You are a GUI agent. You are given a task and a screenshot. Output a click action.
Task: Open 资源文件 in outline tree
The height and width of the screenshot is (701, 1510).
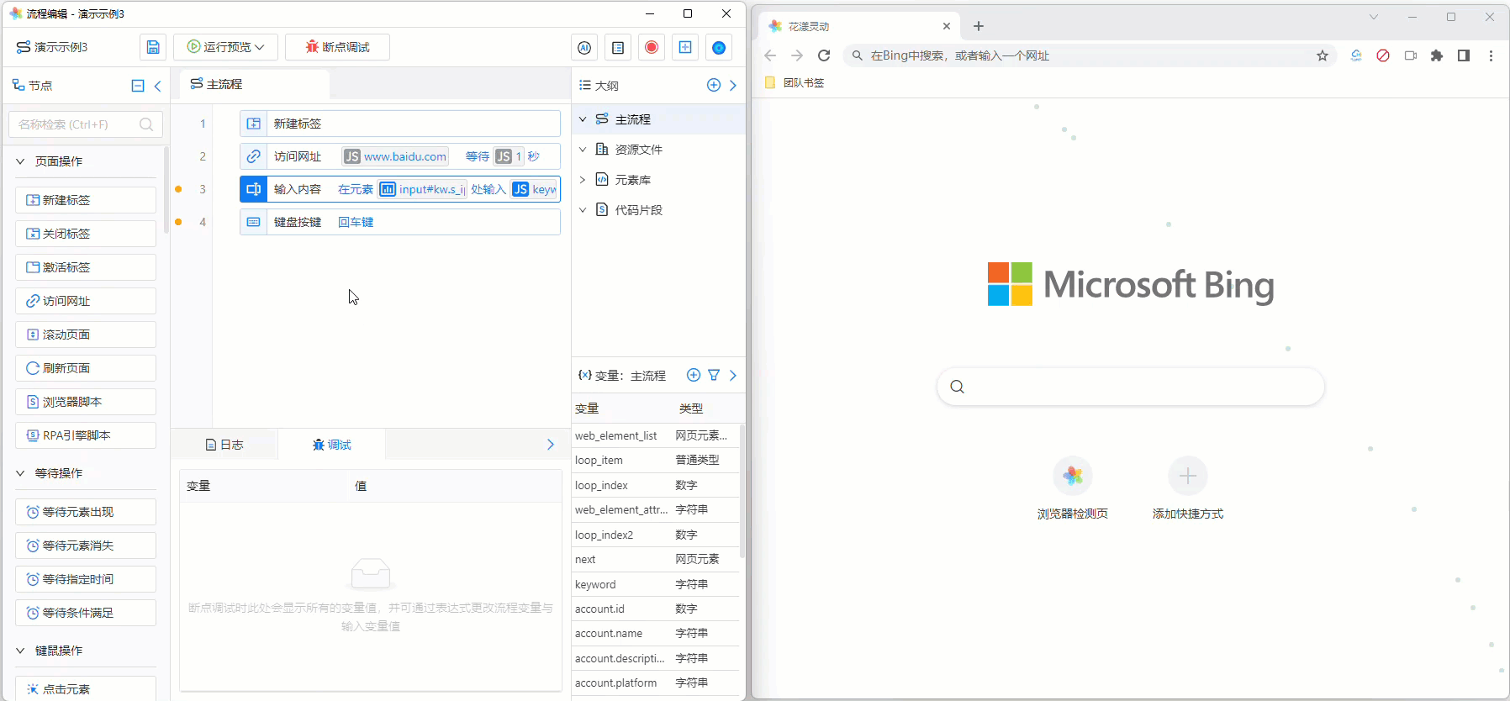point(639,150)
